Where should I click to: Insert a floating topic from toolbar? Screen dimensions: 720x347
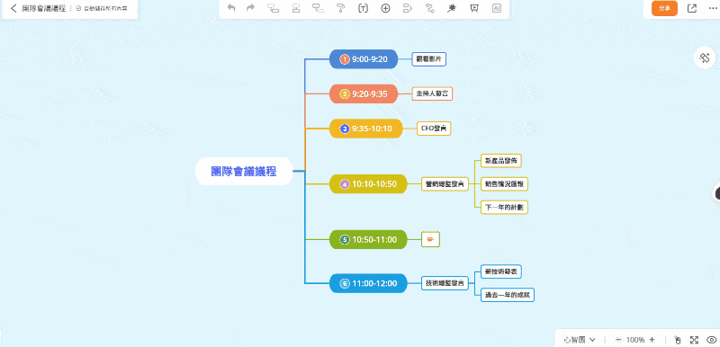[x=319, y=8]
